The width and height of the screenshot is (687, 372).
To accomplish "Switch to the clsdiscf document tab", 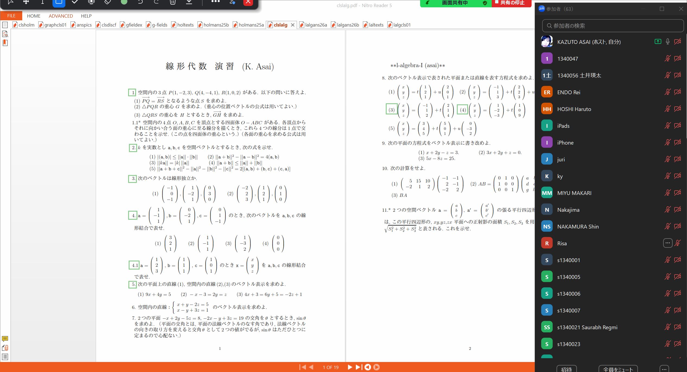I will [106, 25].
